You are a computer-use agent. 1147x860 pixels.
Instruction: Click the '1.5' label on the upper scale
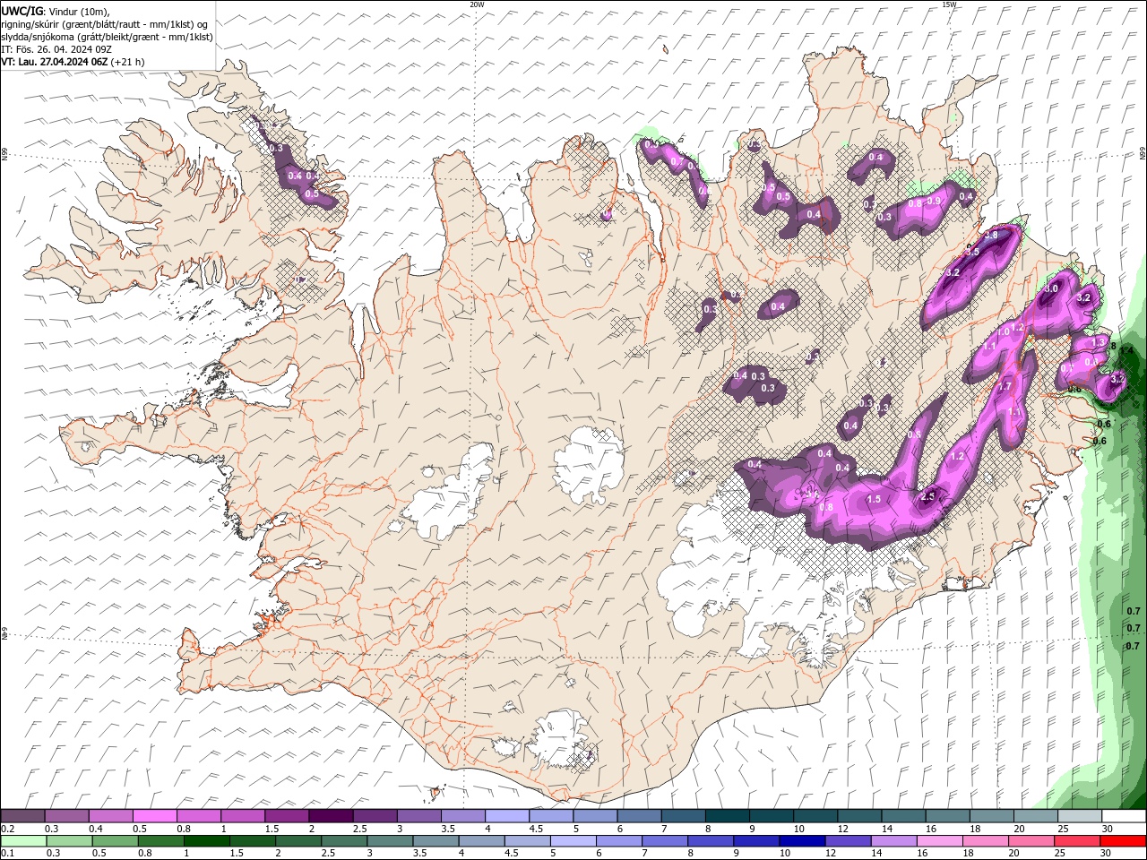click(x=272, y=829)
